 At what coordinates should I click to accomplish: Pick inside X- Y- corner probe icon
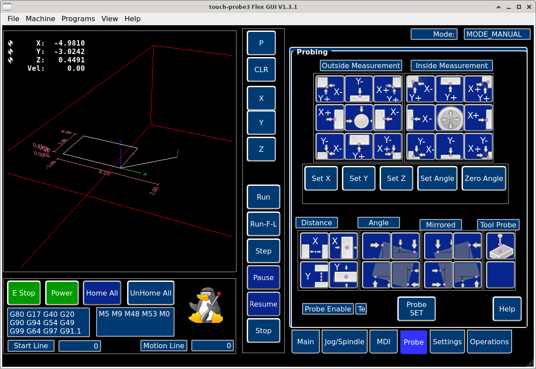[421, 147]
